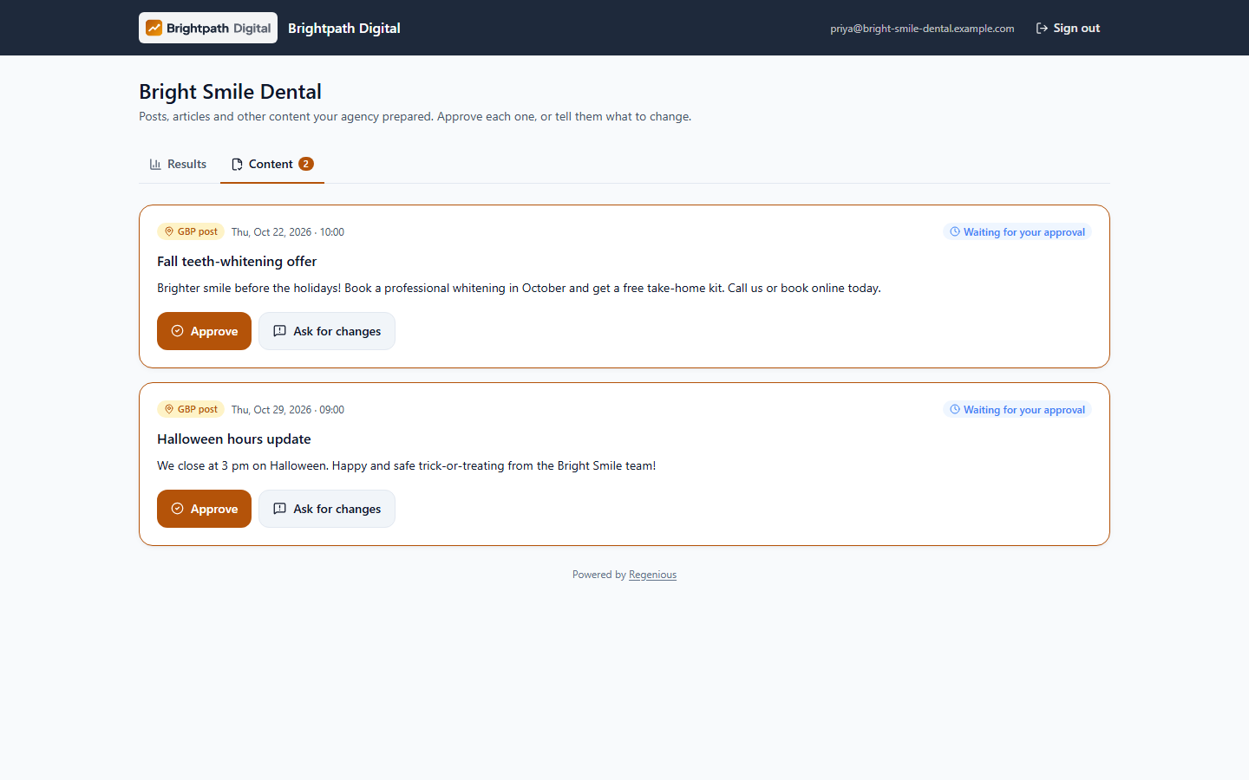
Task: Sign out of the client portal
Action: click(x=1068, y=29)
